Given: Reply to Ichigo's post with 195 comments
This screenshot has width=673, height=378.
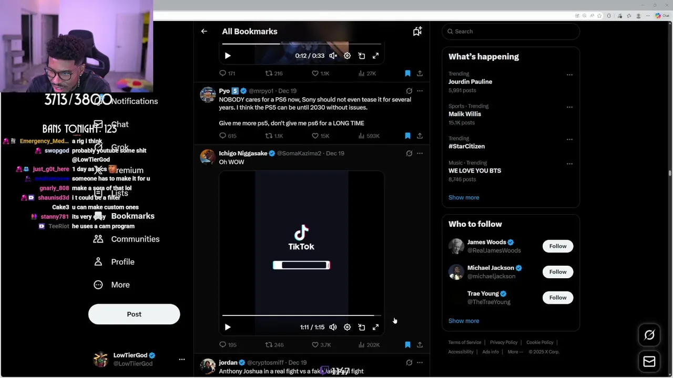Looking at the screenshot, I should (x=228, y=345).
